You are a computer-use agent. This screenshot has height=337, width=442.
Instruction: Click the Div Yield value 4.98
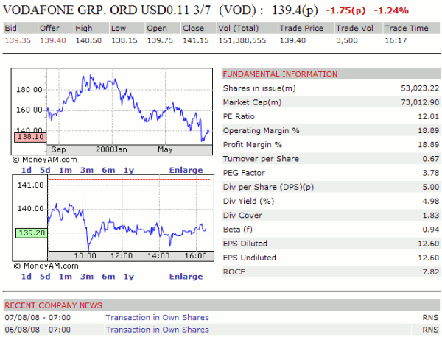pyautogui.click(x=431, y=202)
